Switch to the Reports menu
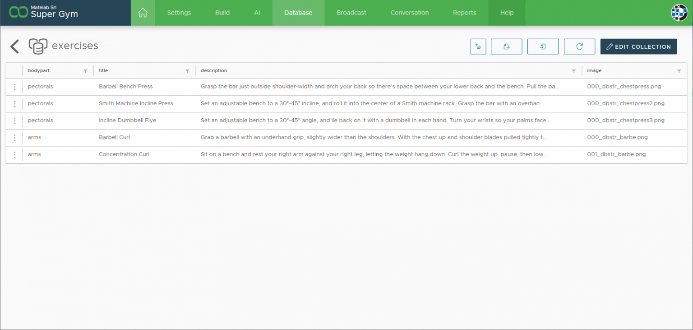 click(x=464, y=13)
